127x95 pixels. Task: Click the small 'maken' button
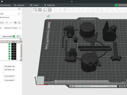click(2, 23)
